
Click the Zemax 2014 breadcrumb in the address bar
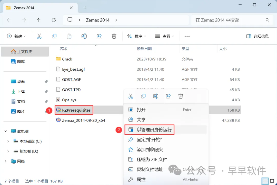point(98,20)
